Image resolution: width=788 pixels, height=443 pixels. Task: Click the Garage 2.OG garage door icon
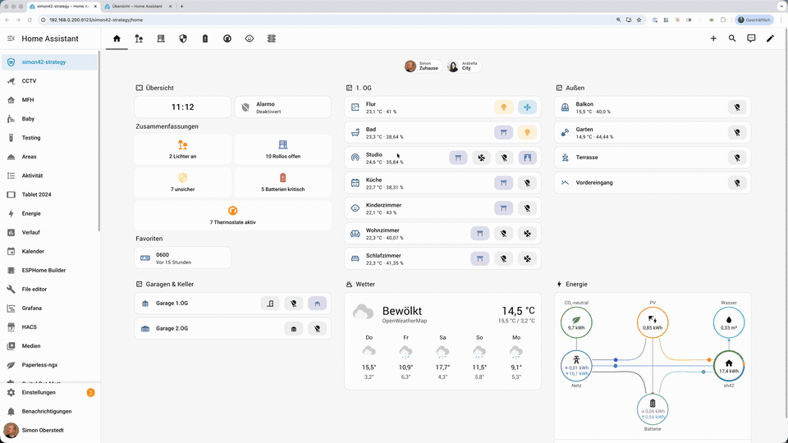point(294,328)
